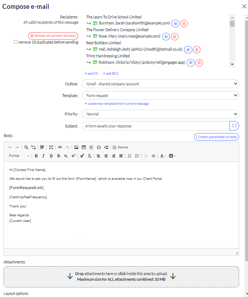Switch editor to Source view
The image size is (248, 297).
point(120,147)
